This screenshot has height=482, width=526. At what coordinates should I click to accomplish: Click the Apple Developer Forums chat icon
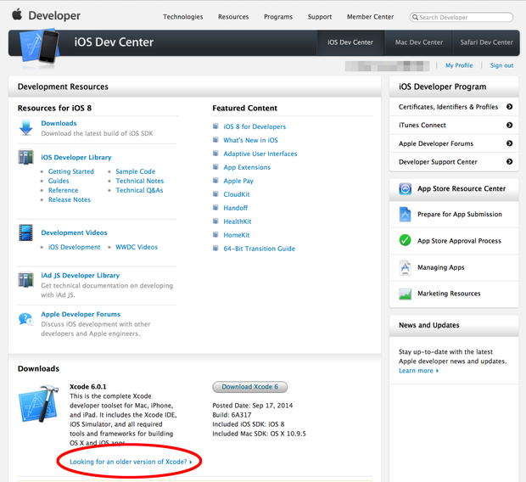[25, 319]
